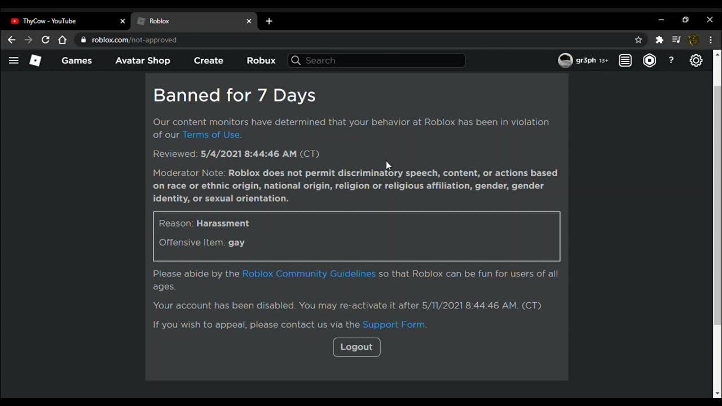The image size is (722, 406).
Task: Go to the browser home page icon
Action: pyautogui.click(x=62, y=39)
